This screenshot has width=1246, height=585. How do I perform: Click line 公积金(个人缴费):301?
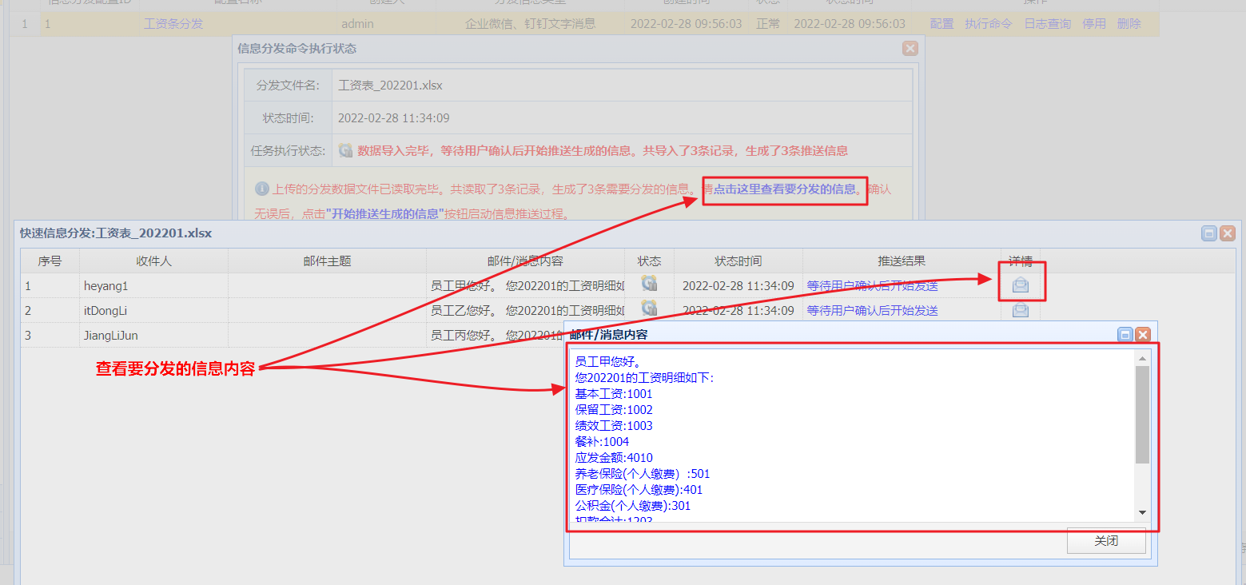pyautogui.click(x=633, y=505)
